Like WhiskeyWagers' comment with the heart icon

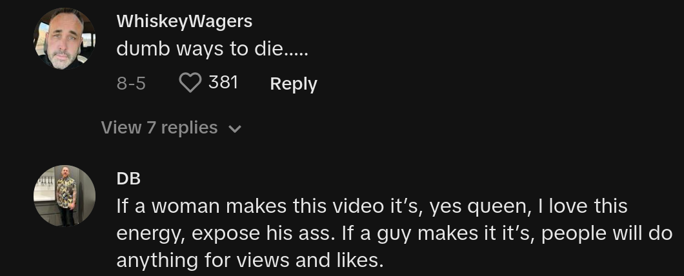coord(190,83)
